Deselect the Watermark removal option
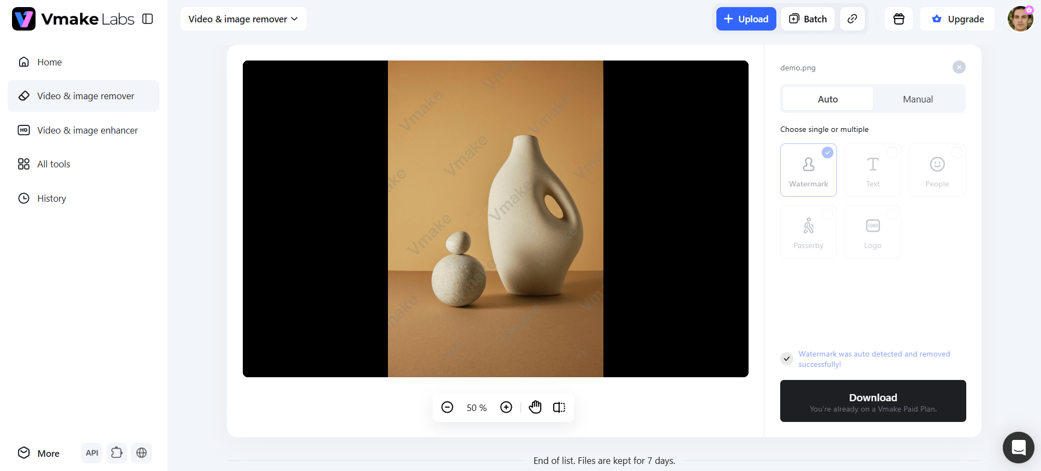 pos(809,170)
